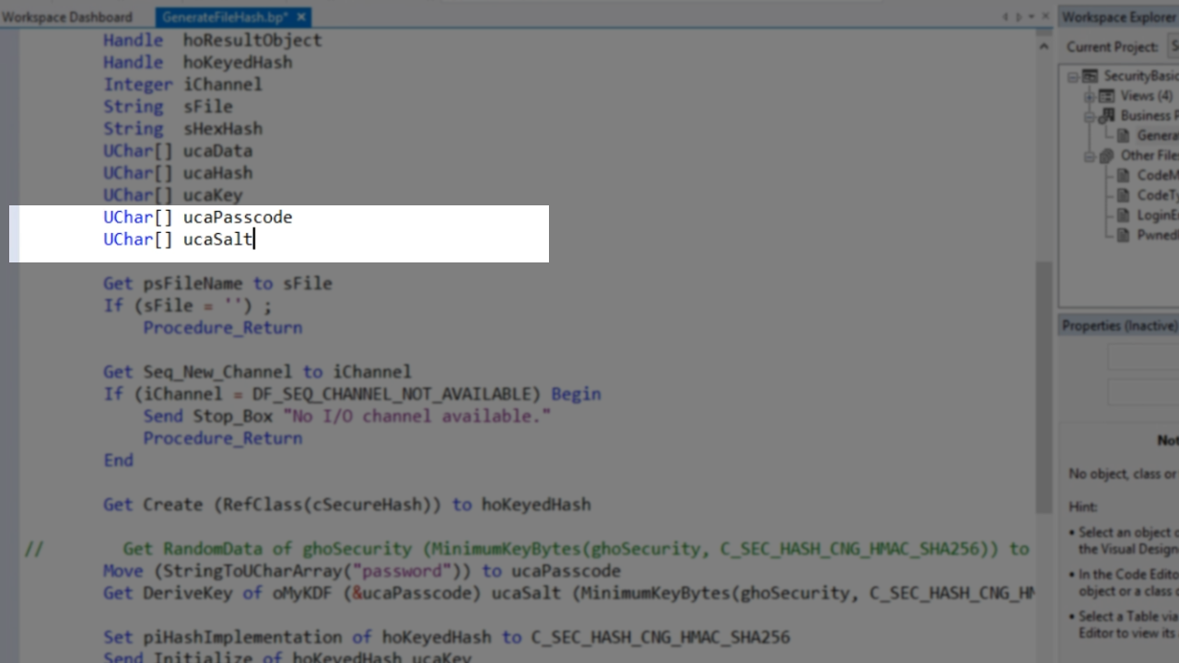Select the LoginE file in tree
Screen dimensions: 1179x663
click(x=1156, y=215)
